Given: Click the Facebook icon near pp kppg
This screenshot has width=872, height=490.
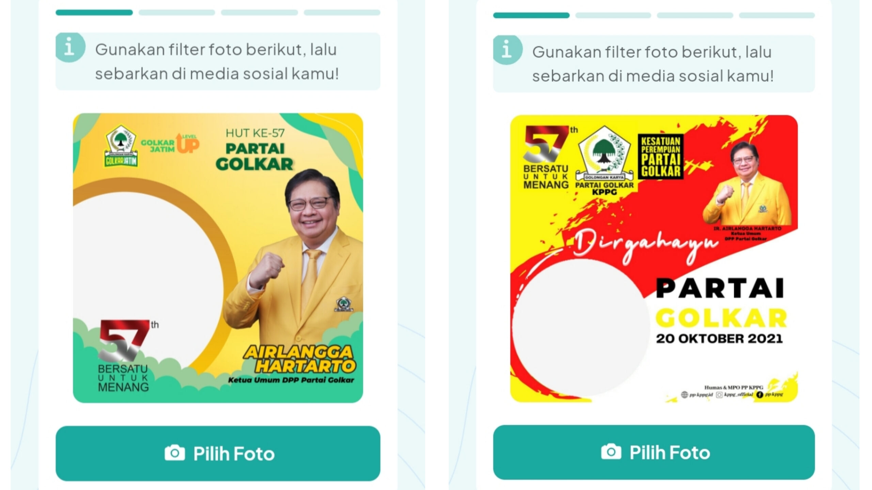Looking at the screenshot, I should pyautogui.click(x=759, y=395).
